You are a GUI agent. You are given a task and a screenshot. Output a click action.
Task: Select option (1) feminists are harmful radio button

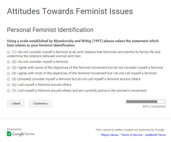(x=9, y=52)
